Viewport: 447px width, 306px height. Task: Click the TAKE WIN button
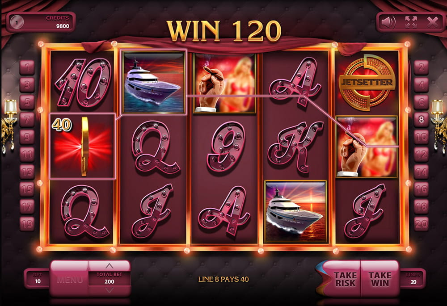coord(380,279)
